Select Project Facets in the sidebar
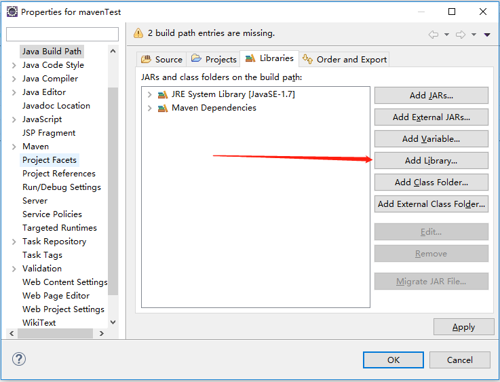This screenshot has height=382, width=500. tap(50, 160)
